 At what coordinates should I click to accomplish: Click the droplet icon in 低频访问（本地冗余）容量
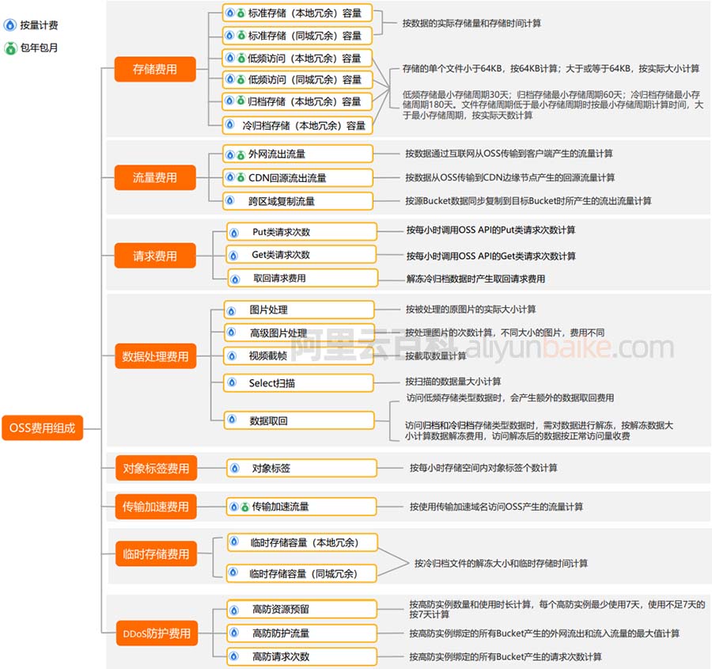point(230,58)
